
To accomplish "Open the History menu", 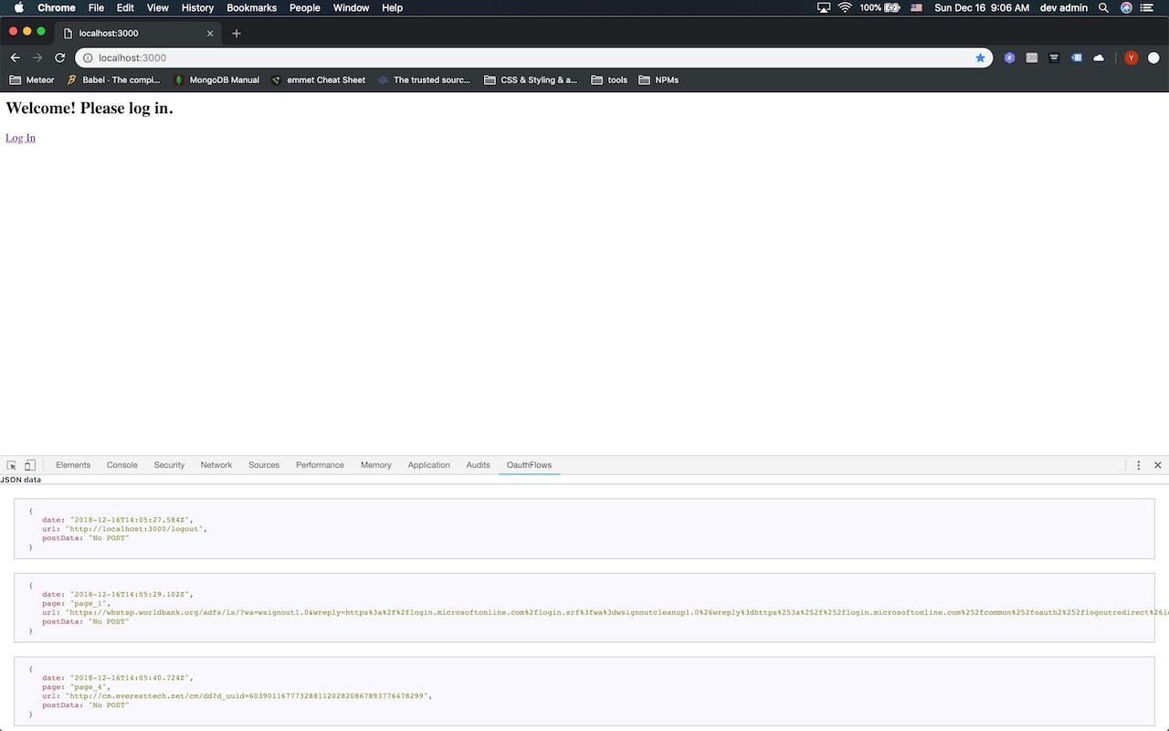I will point(197,7).
